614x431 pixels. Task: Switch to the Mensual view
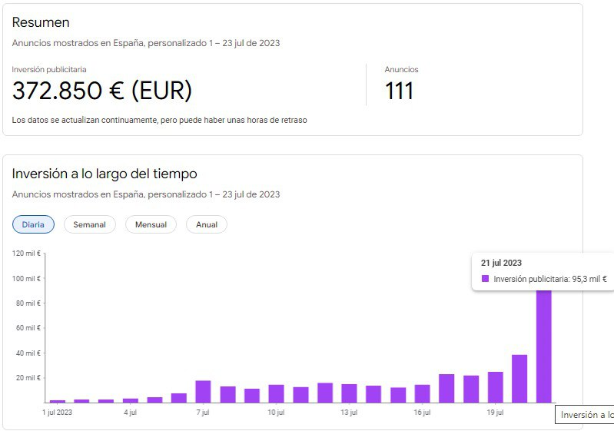(151, 224)
